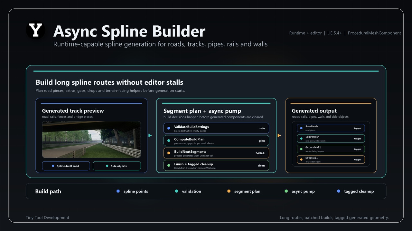Click the "Build long spline routes" headline
The image size is (412, 231).
tap(109, 82)
